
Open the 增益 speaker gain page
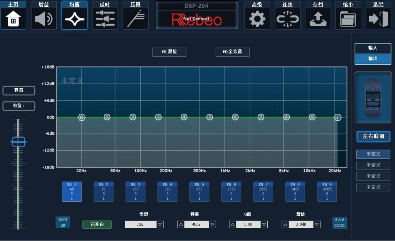(44, 15)
